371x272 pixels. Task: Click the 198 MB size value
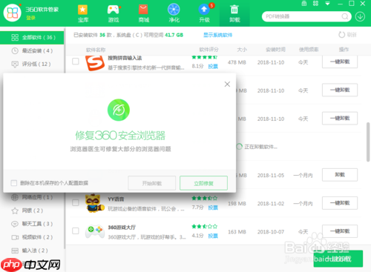[x=237, y=204]
